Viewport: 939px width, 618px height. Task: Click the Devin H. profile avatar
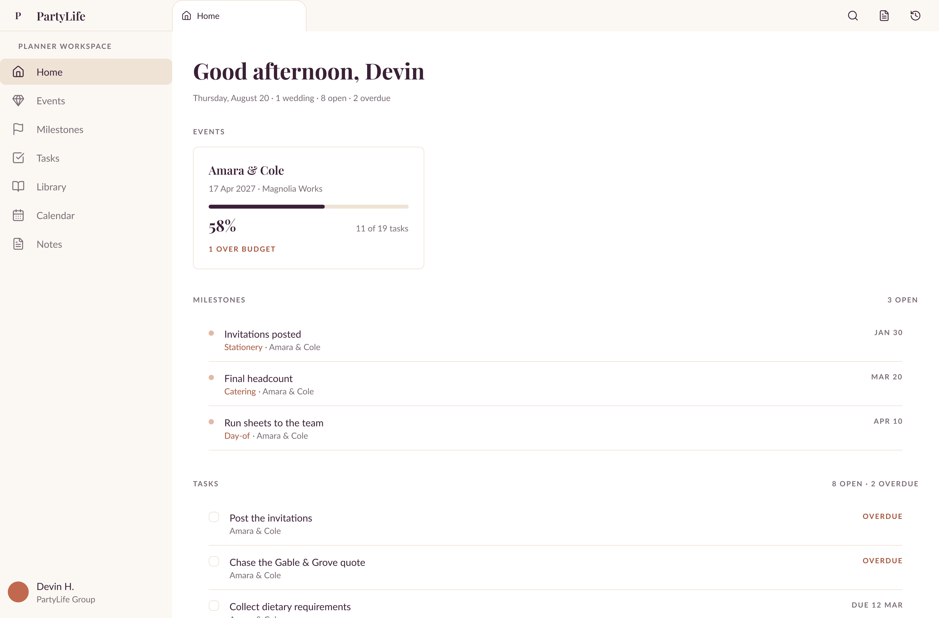pyautogui.click(x=18, y=592)
